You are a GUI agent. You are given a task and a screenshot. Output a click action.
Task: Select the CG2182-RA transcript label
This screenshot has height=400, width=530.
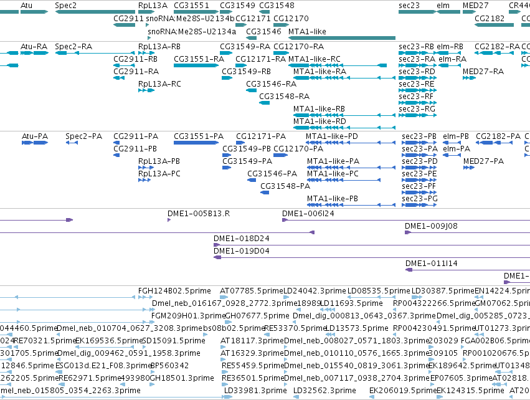click(497, 46)
